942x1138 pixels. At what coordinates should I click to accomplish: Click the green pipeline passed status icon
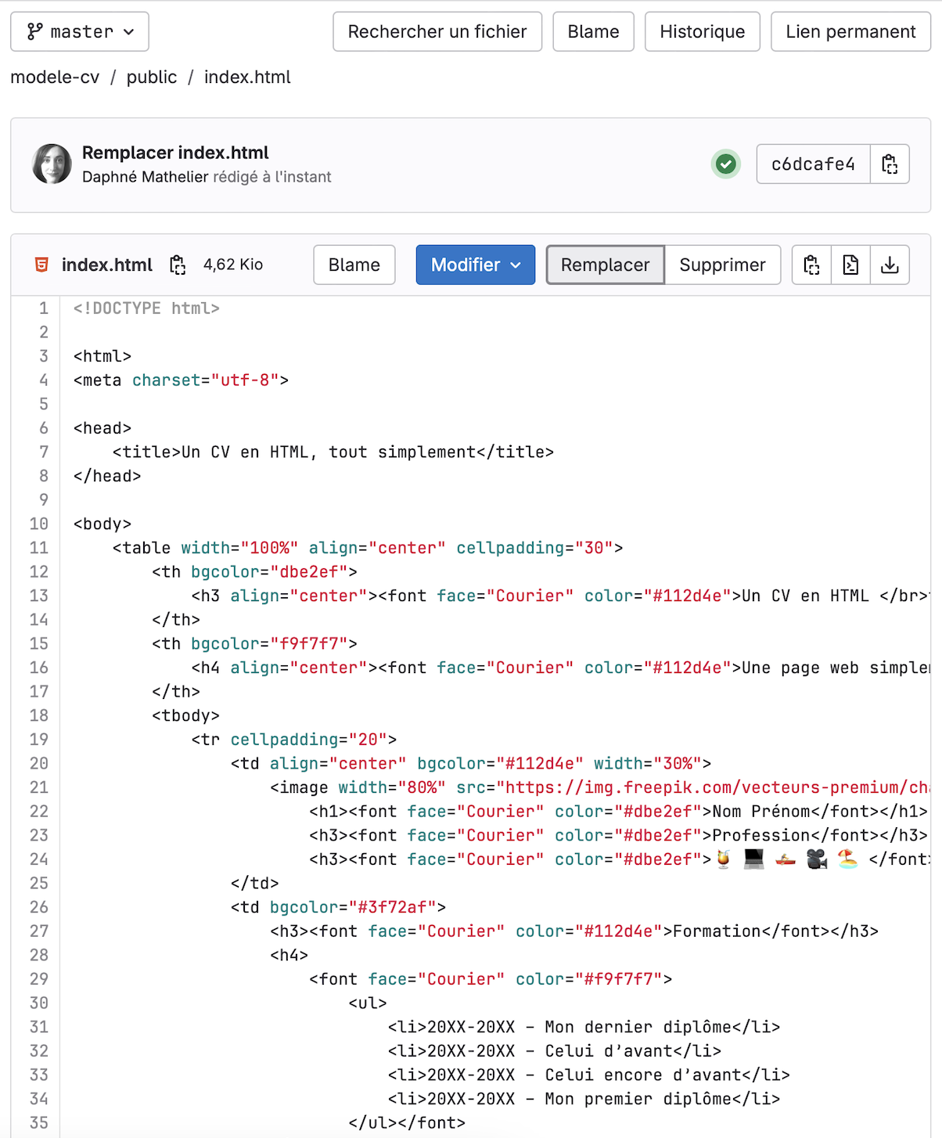click(725, 164)
